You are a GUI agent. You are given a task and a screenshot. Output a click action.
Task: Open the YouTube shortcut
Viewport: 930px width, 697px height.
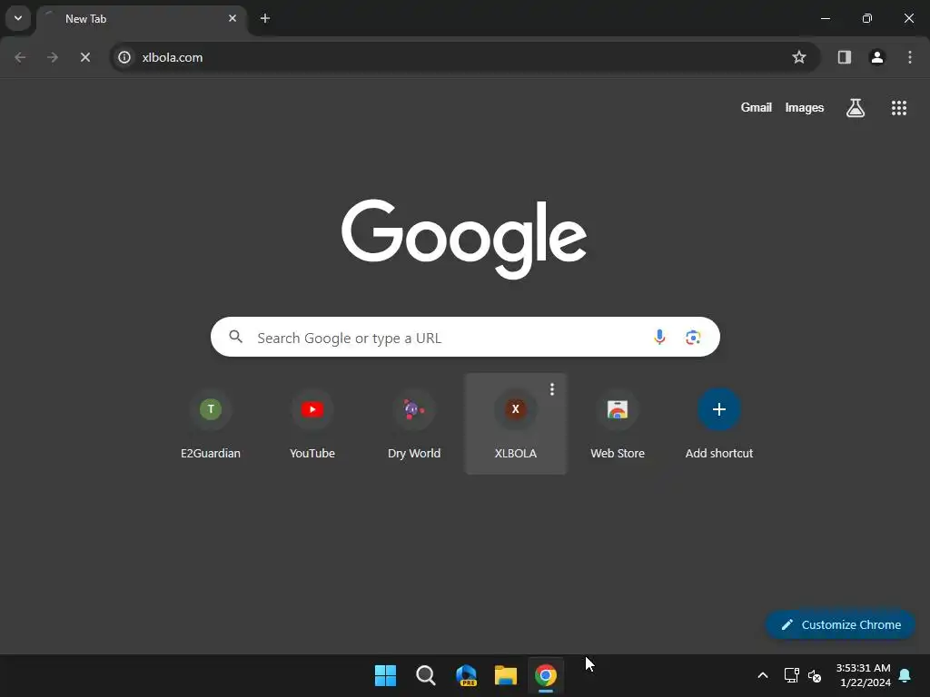[x=312, y=425]
